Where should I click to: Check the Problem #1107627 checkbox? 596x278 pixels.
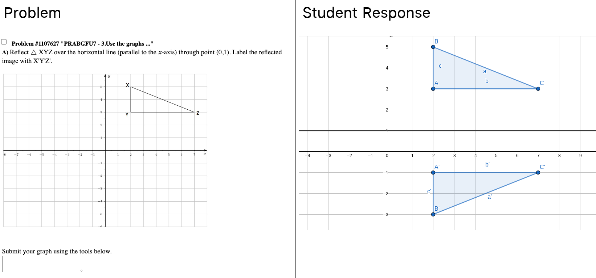[x=4, y=42]
